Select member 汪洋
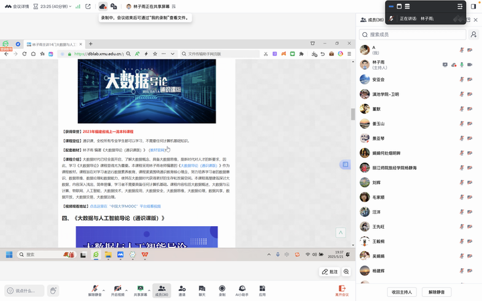 click(376, 212)
